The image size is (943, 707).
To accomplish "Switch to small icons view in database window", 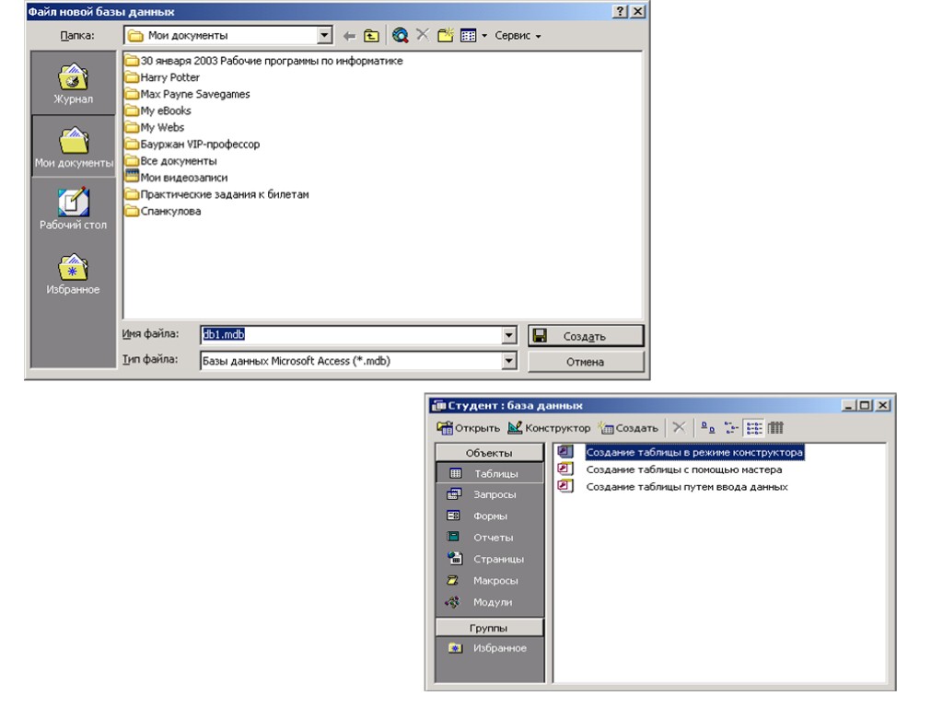I will coord(730,428).
